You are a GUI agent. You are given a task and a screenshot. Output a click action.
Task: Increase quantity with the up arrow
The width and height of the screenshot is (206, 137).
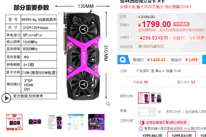tap(153, 110)
